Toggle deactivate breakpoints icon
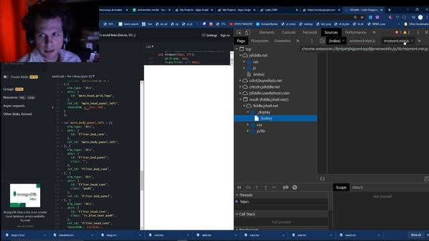Image resolution: width=429 pixels, height=241 pixels. pyautogui.click(x=286, y=187)
